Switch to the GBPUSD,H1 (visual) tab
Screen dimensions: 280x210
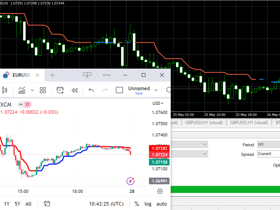tap(204, 122)
